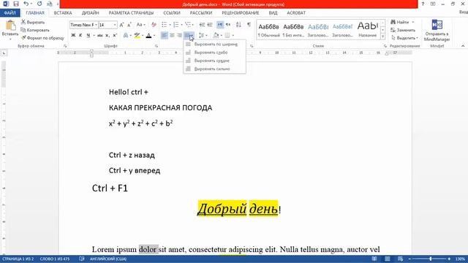468x263 pixels.
Task: Expand the text highlight color arrow
Action: pos(143,36)
